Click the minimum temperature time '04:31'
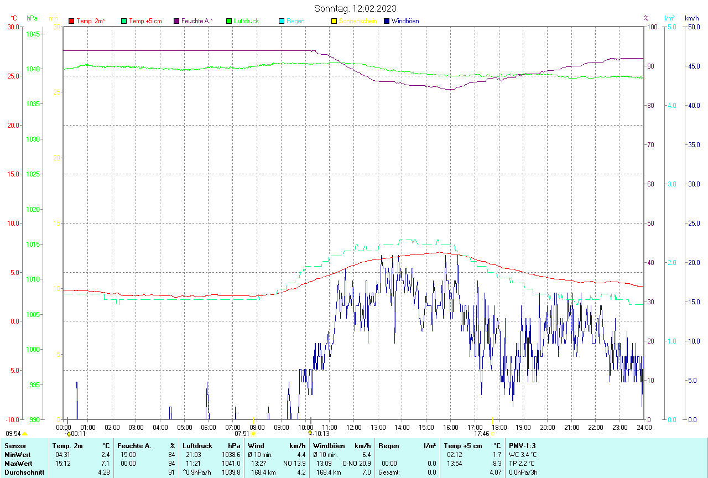 coord(63,455)
